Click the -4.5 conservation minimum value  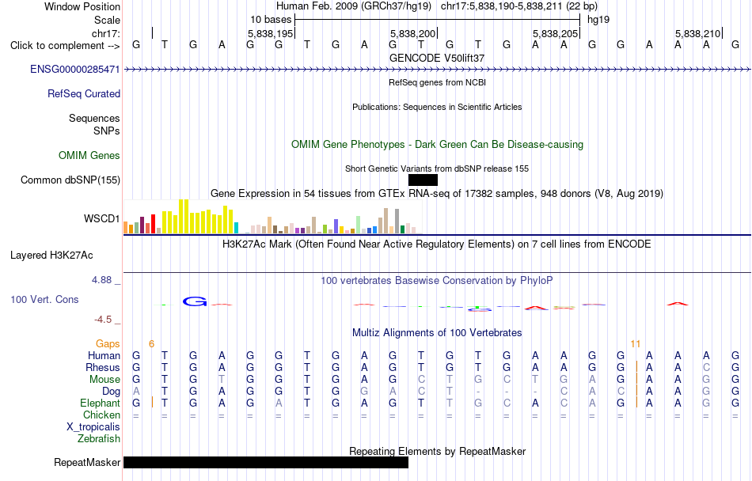(103, 320)
